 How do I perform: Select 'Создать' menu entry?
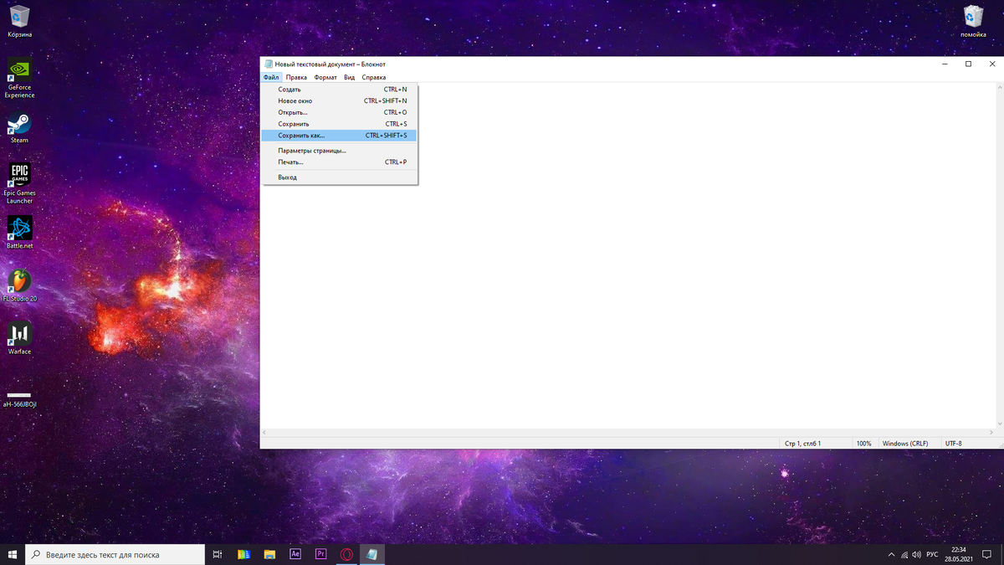(339, 89)
